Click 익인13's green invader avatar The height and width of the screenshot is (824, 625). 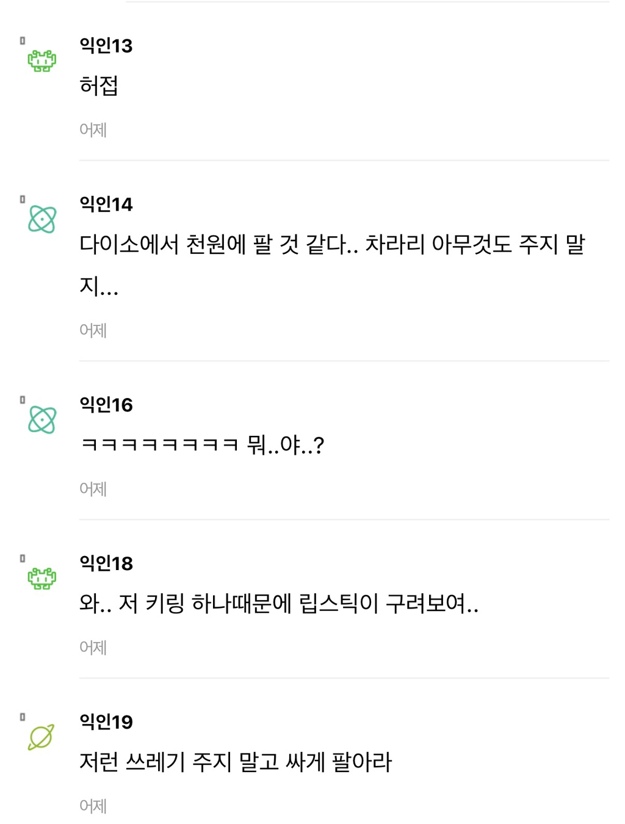pyautogui.click(x=42, y=61)
